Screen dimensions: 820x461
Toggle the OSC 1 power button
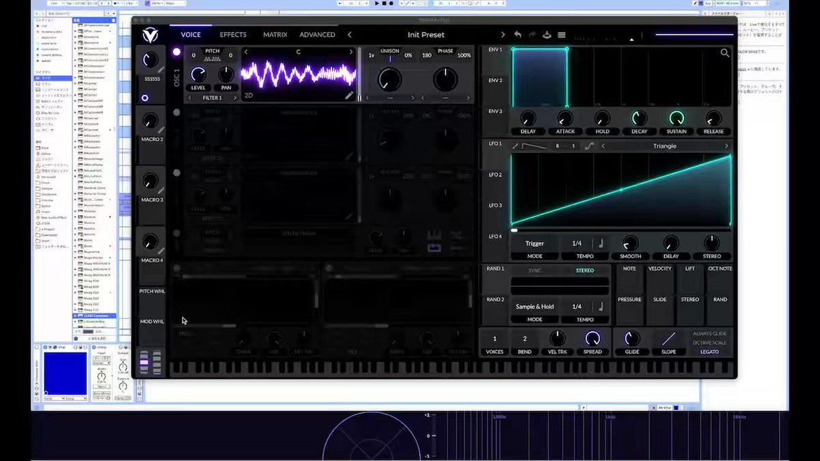point(176,52)
